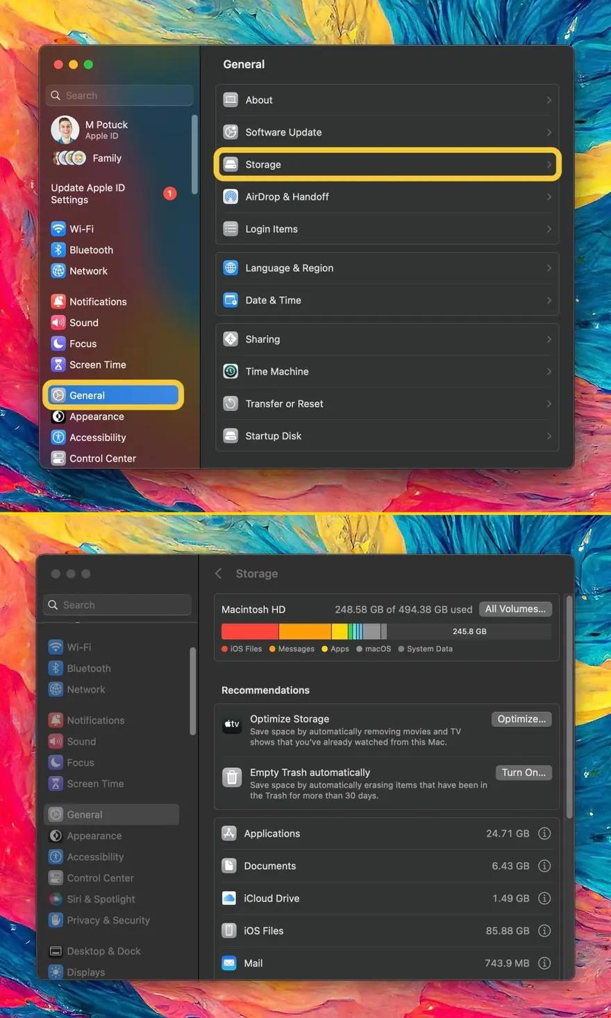Show info for Applications storage
611x1018 pixels.
(x=544, y=834)
